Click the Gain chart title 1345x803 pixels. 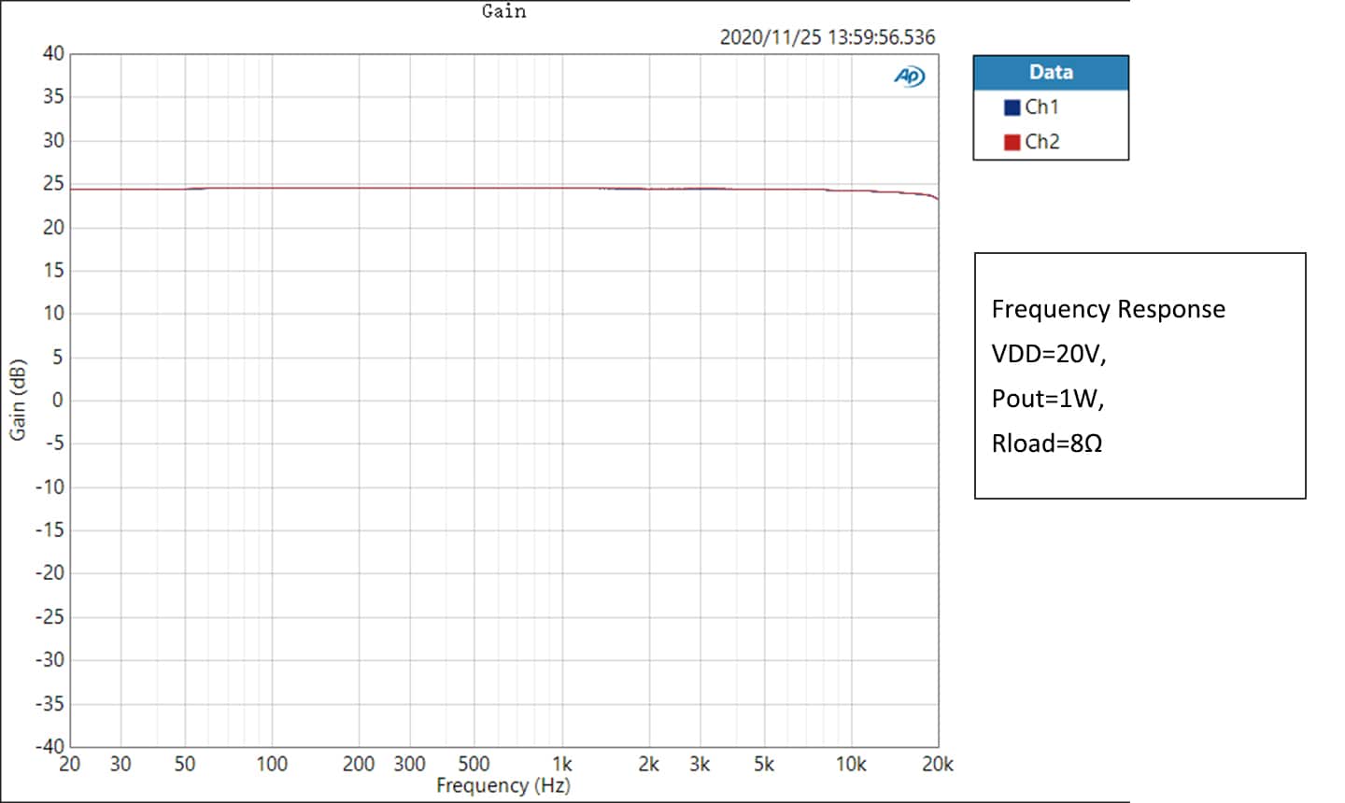[503, 11]
